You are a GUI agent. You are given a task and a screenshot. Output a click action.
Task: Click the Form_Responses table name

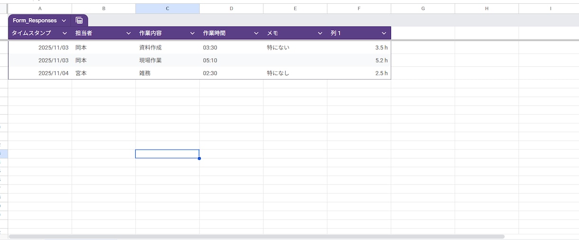(35, 21)
